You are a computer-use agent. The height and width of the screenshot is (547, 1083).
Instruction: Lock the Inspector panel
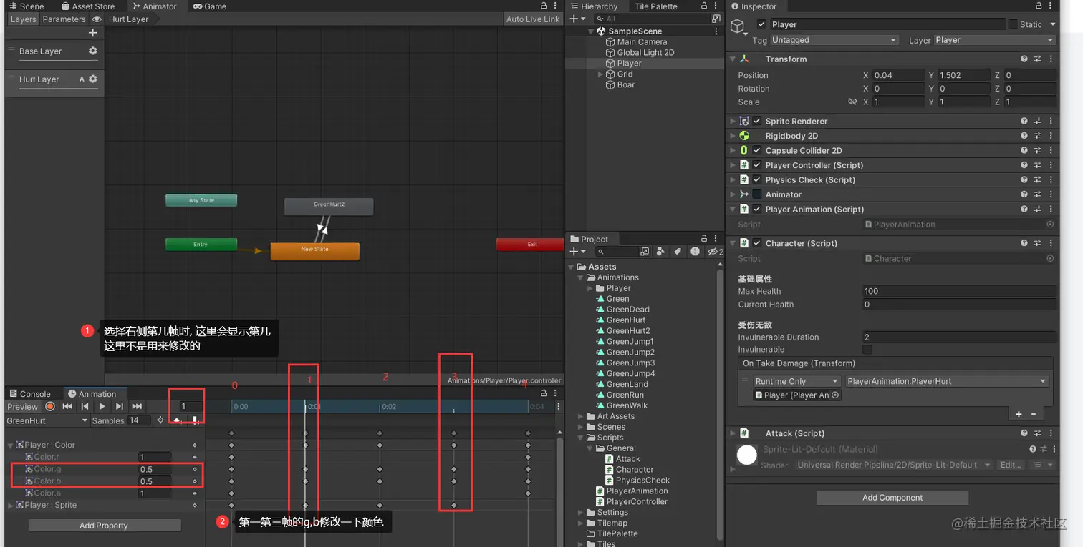[1038, 6]
